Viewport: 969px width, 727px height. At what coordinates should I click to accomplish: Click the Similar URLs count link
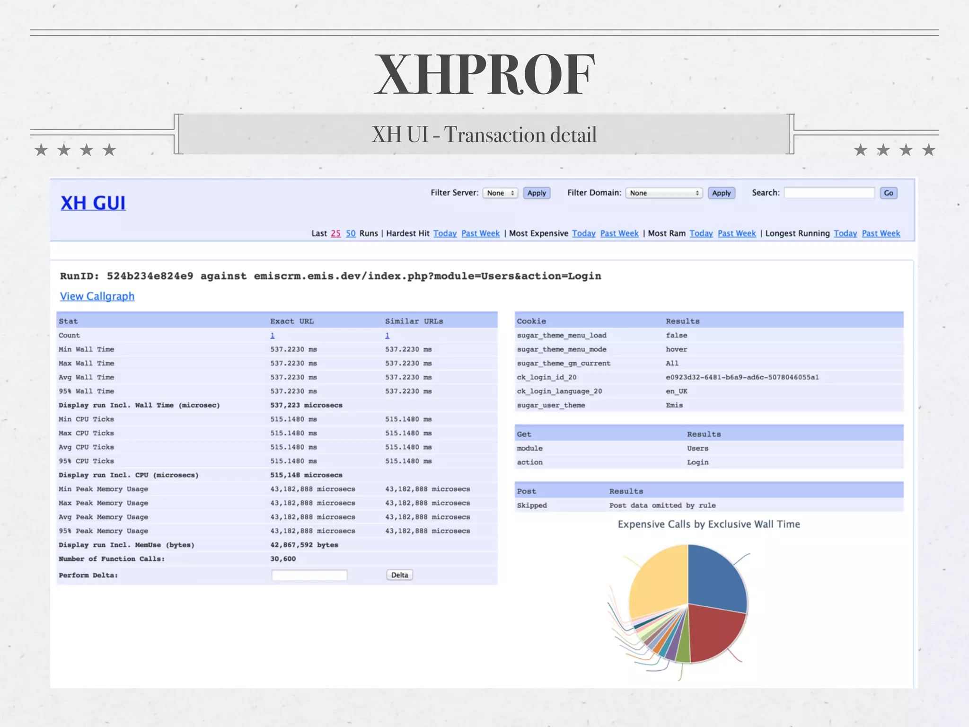click(387, 336)
